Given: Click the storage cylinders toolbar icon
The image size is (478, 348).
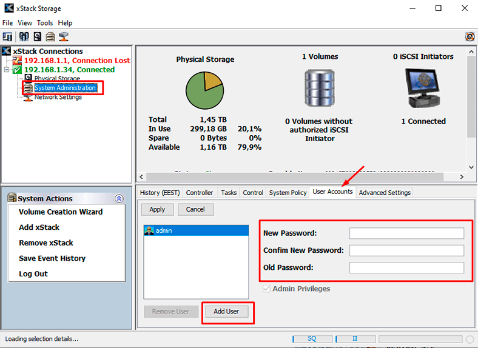Looking at the screenshot, I should point(24,36).
